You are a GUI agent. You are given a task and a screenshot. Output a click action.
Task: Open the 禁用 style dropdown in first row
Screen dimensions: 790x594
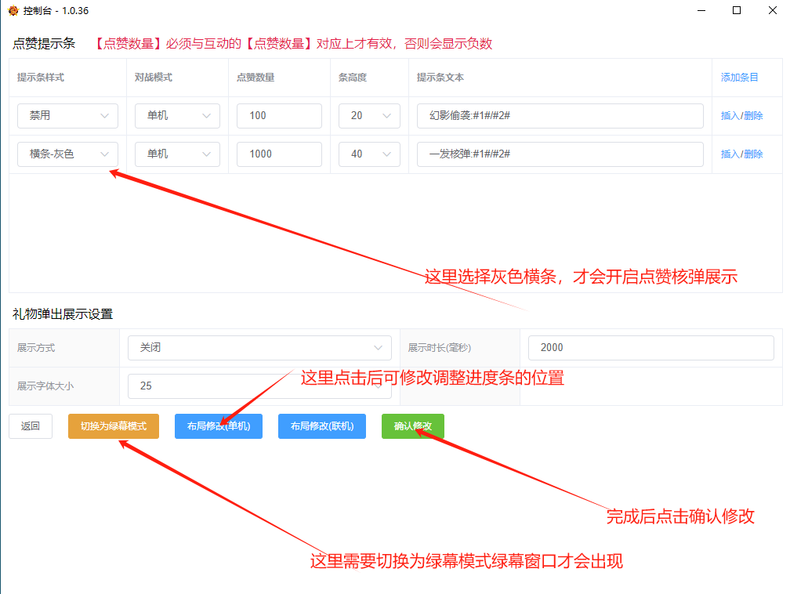click(67, 115)
